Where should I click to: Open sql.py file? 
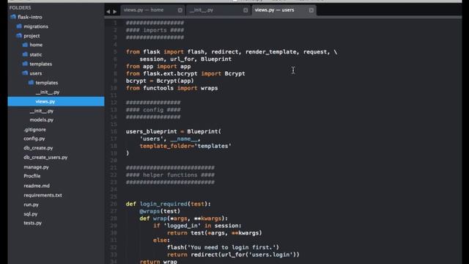tap(31, 214)
